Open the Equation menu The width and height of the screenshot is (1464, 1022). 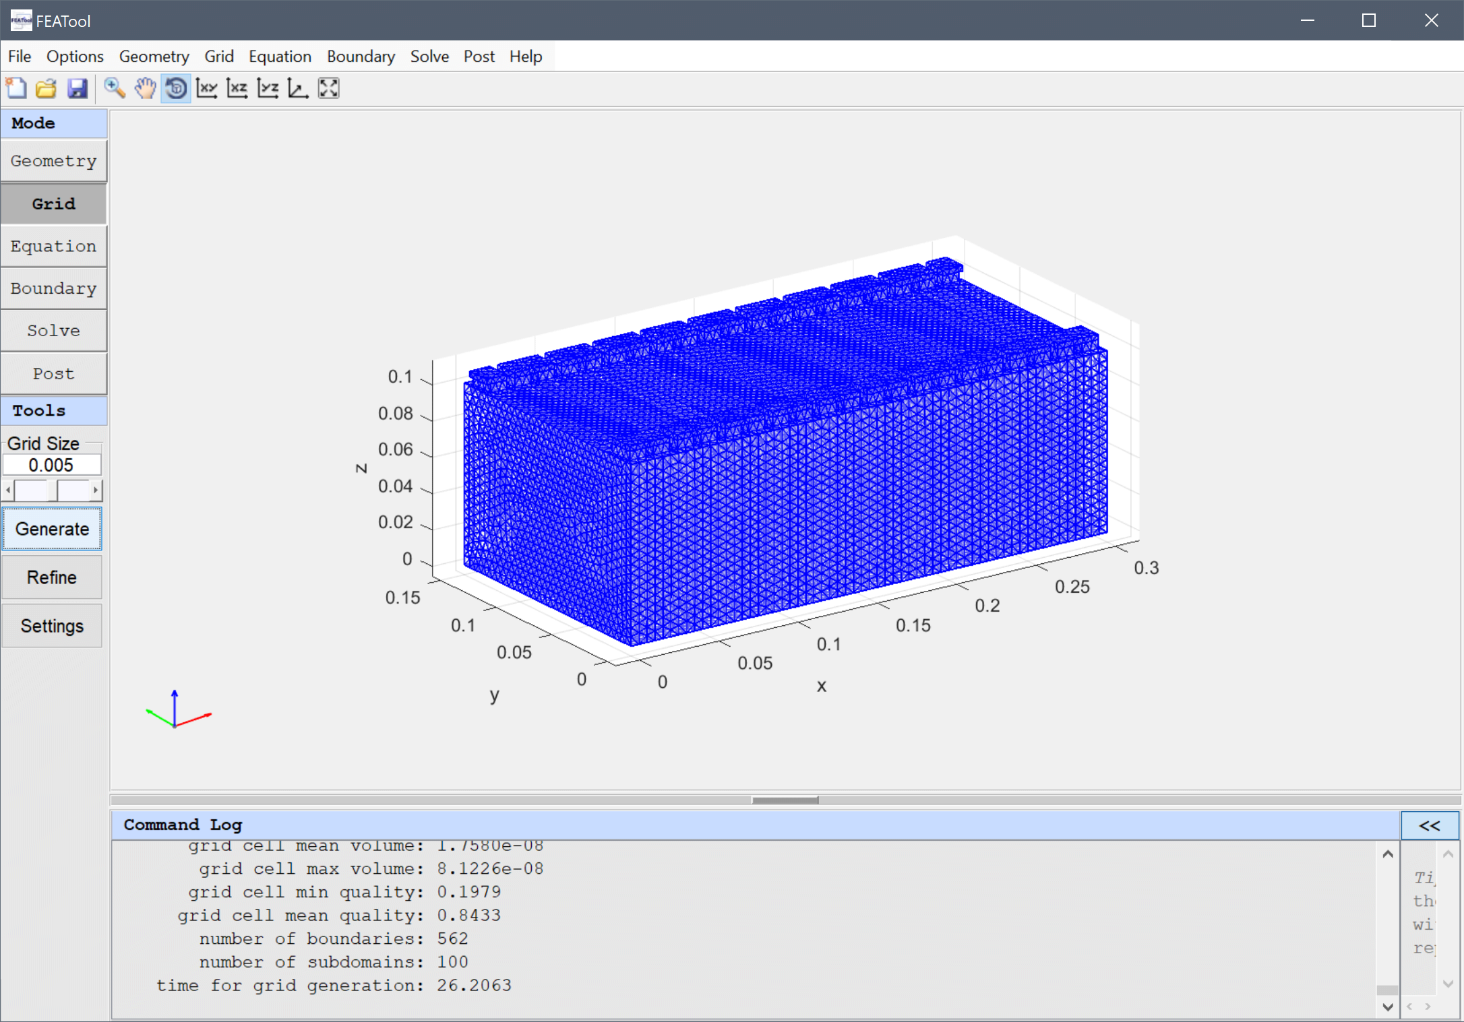click(280, 56)
